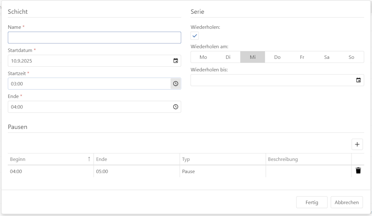Open the Startdatum calendar picker icon
Image resolution: width=372 pixels, height=216 pixels.
pyautogui.click(x=176, y=61)
